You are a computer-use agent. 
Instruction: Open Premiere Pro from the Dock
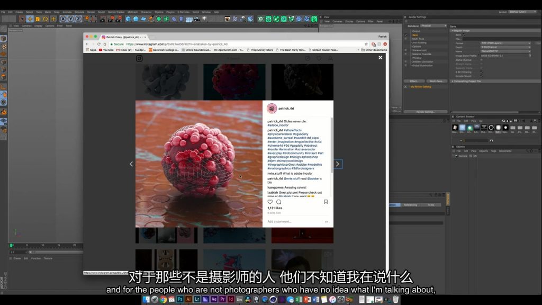point(222,300)
